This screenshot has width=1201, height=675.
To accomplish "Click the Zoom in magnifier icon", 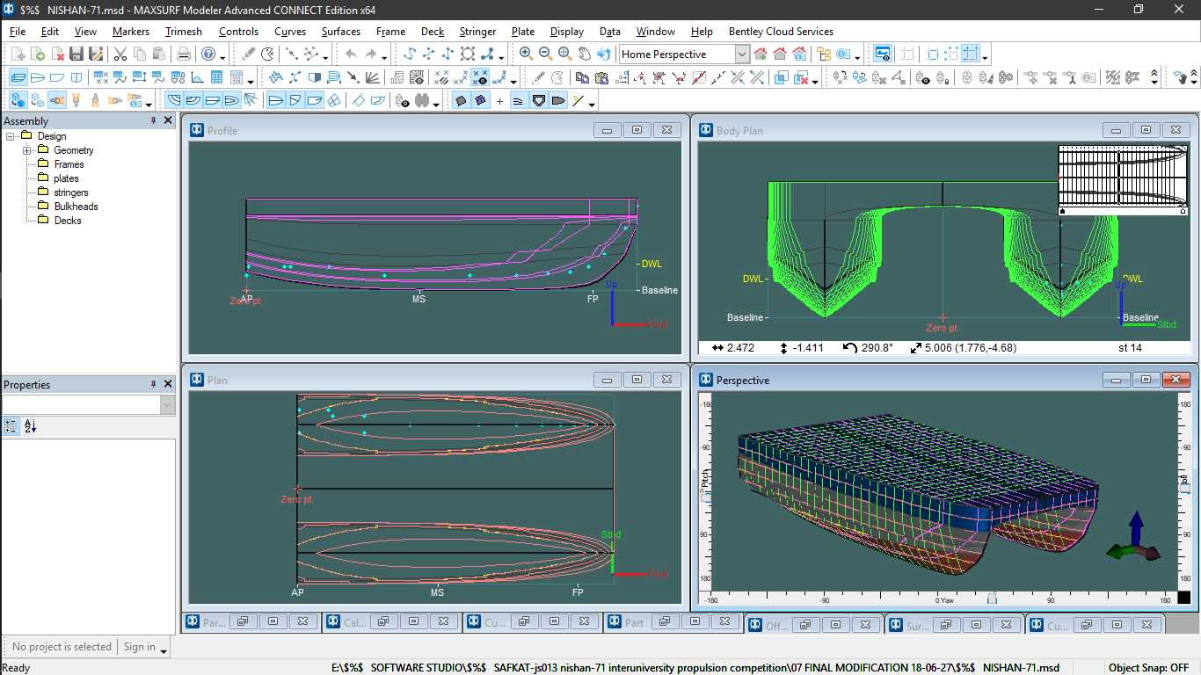I will [526, 54].
